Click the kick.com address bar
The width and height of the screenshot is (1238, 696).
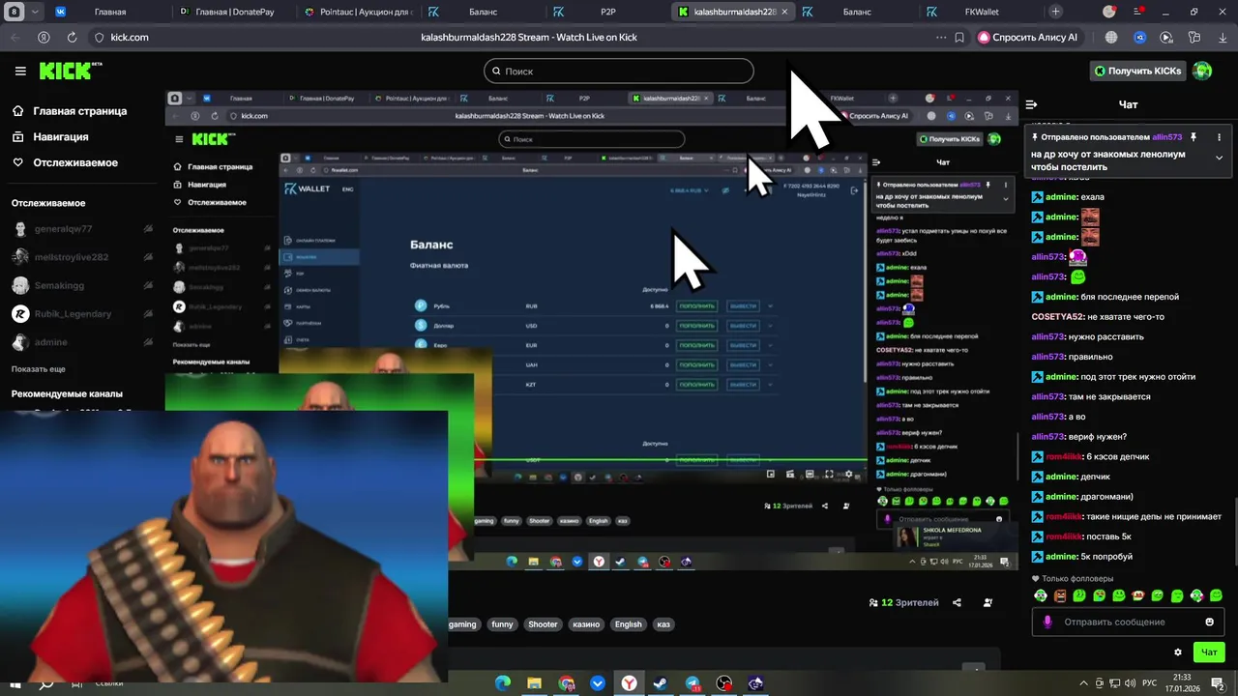click(129, 37)
